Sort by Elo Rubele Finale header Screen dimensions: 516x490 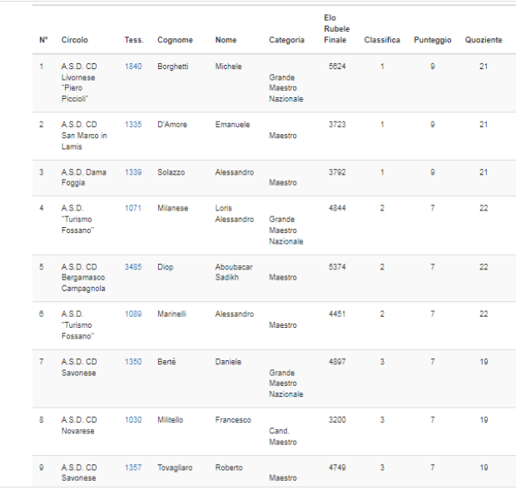pos(335,28)
